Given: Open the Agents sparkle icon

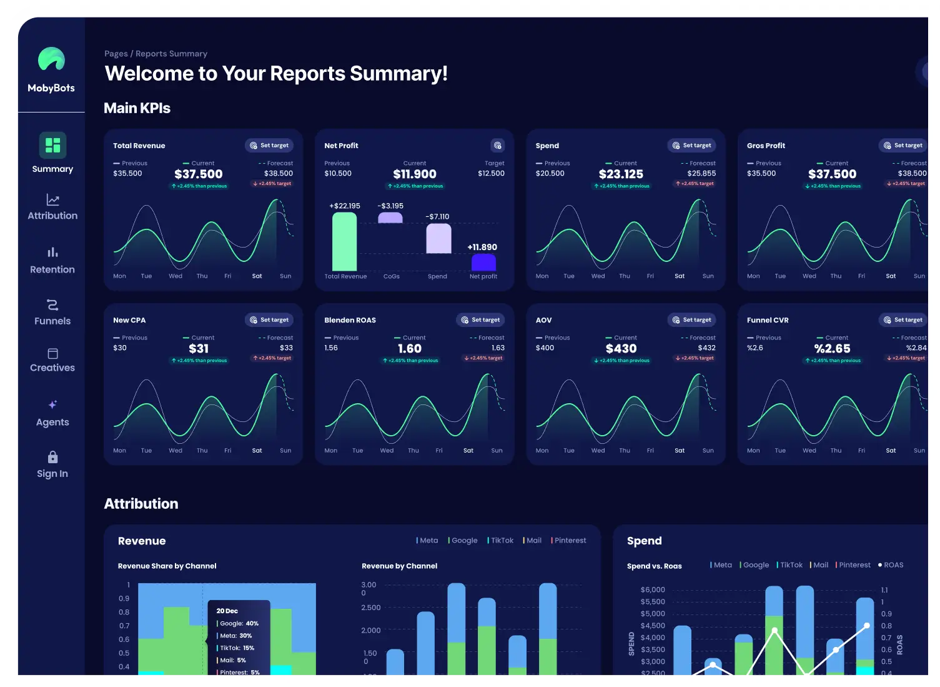Looking at the screenshot, I should tap(52, 404).
